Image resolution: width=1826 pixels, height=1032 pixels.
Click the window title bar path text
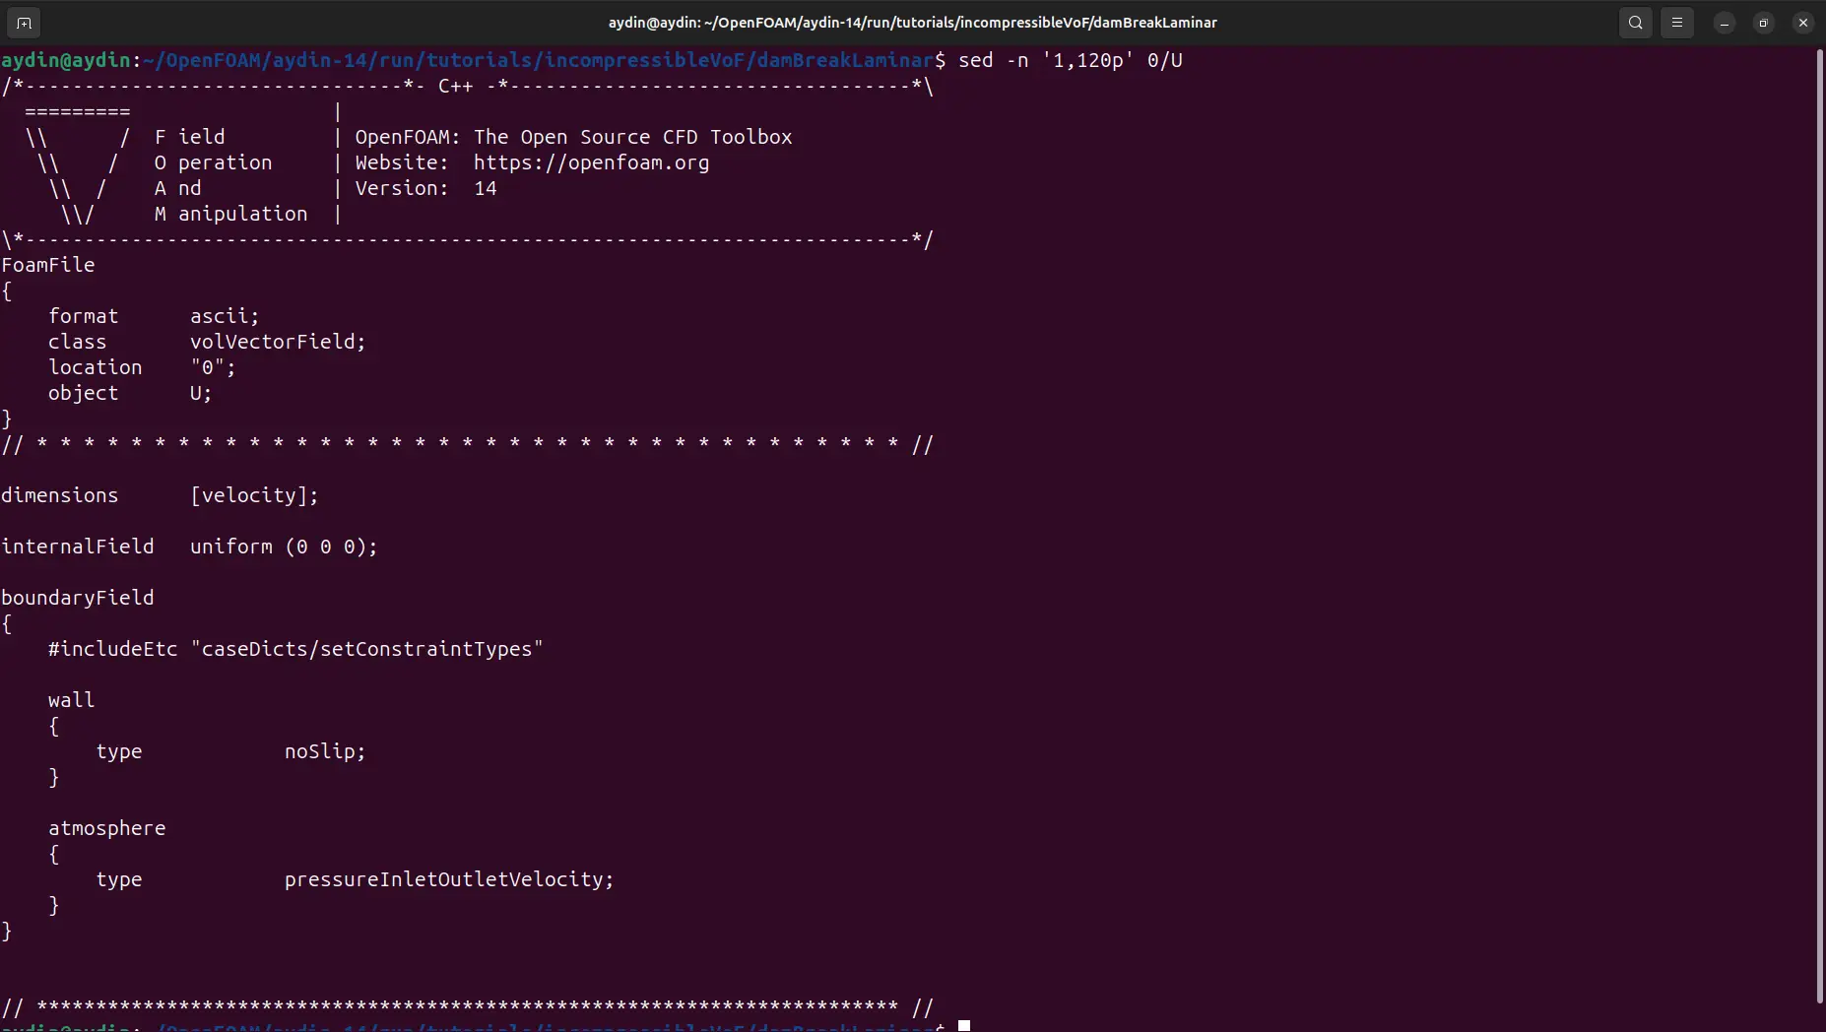coord(912,23)
